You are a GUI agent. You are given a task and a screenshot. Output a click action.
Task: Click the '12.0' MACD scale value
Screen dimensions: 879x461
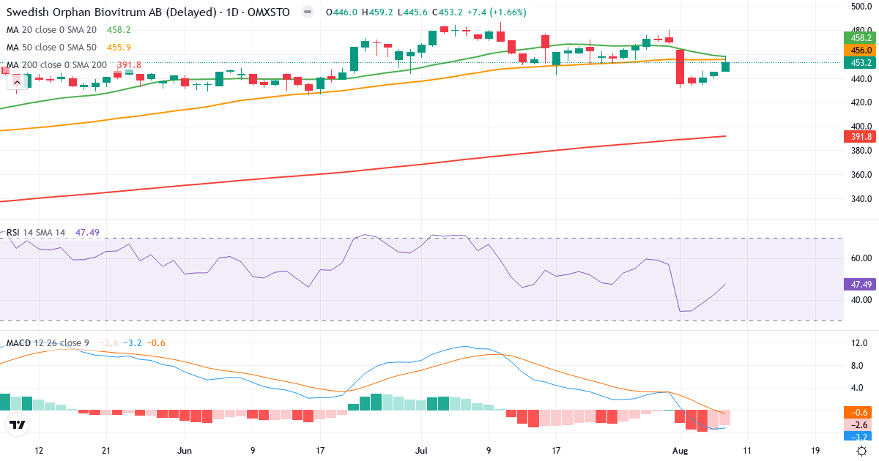(860, 344)
